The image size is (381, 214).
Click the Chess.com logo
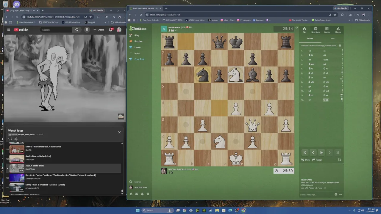pyautogui.click(x=138, y=29)
